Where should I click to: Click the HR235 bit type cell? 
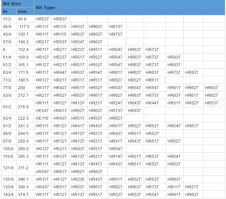click(78, 179)
